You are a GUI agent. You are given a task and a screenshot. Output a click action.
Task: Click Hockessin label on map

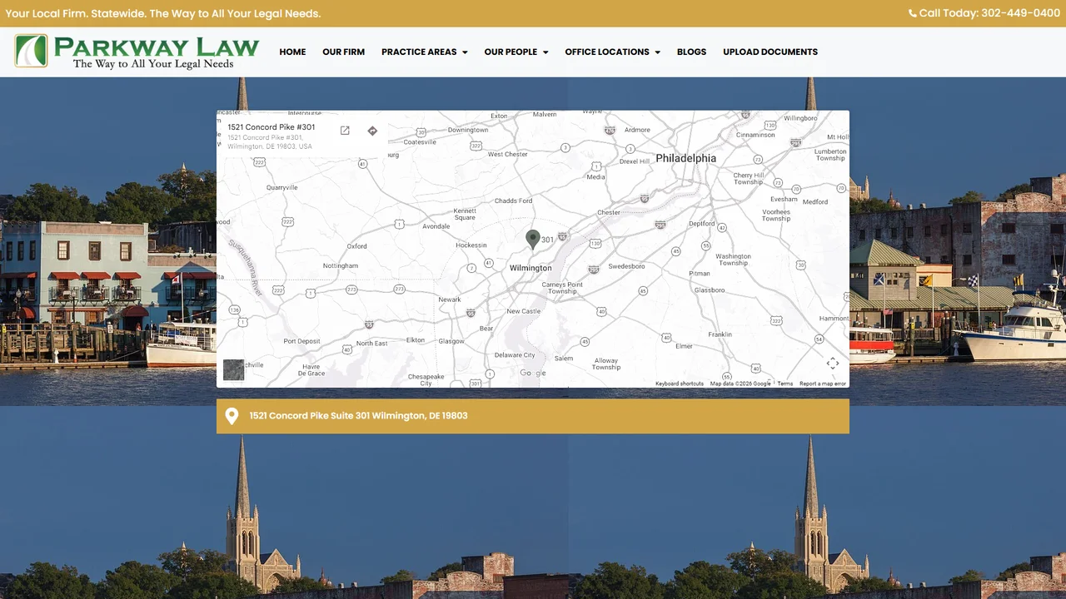pyautogui.click(x=471, y=245)
